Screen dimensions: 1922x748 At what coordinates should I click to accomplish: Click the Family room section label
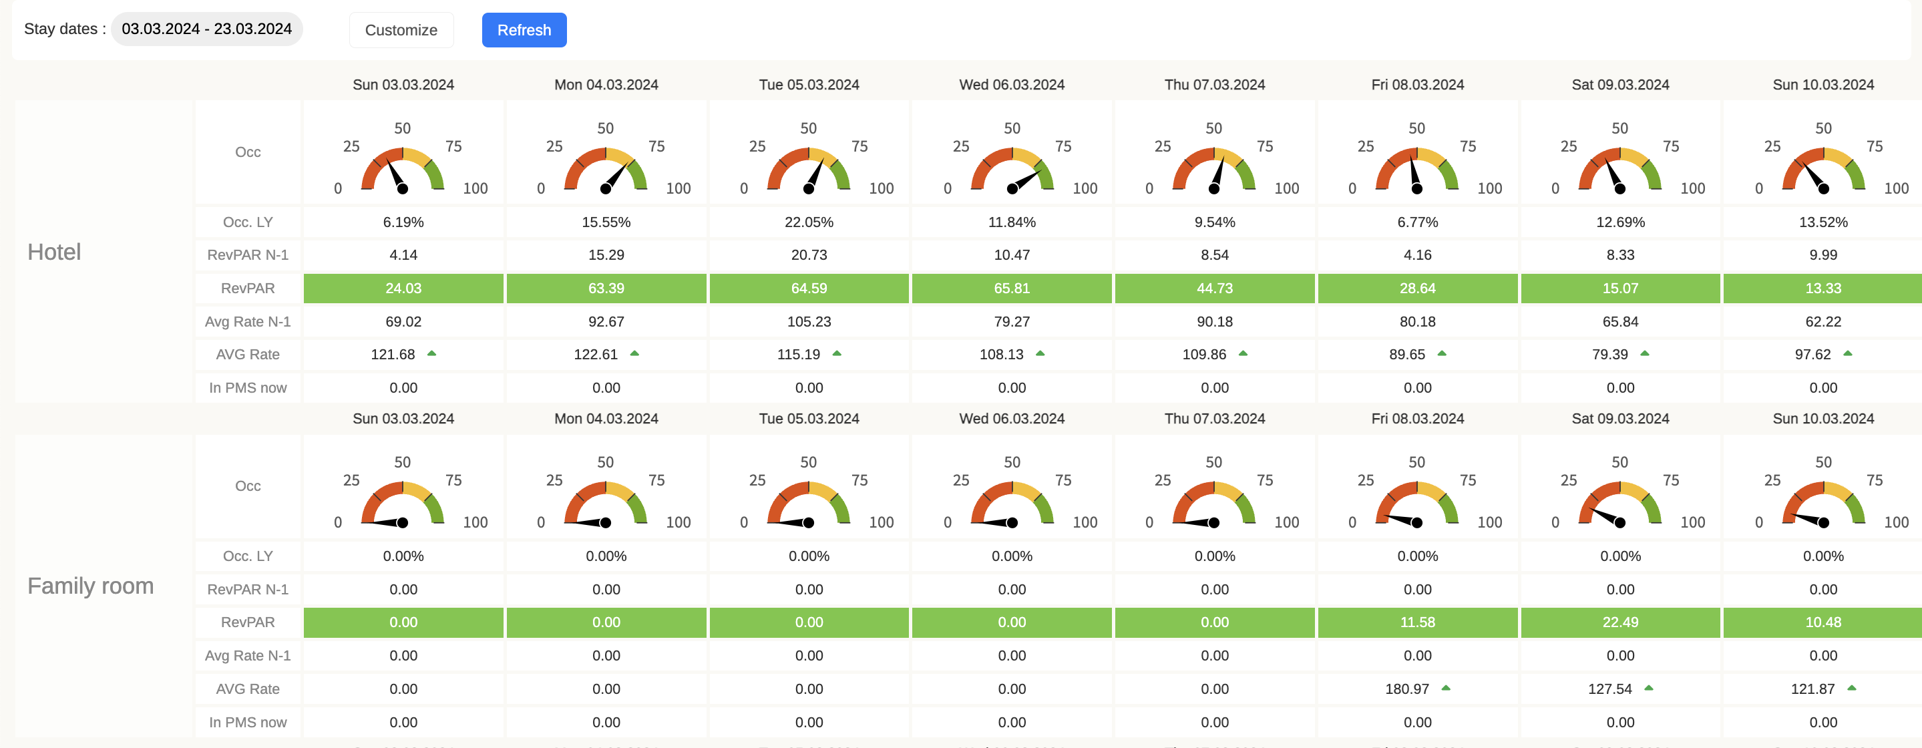point(90,586)
